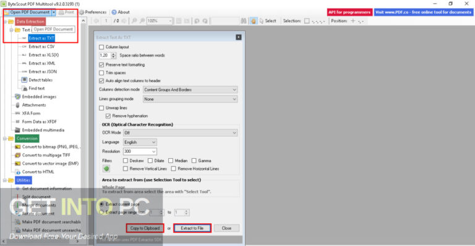The height and width of the screenshot is (246, 475).
Task: Click the Convert to multipage TIFF icon
Action: 17,155
